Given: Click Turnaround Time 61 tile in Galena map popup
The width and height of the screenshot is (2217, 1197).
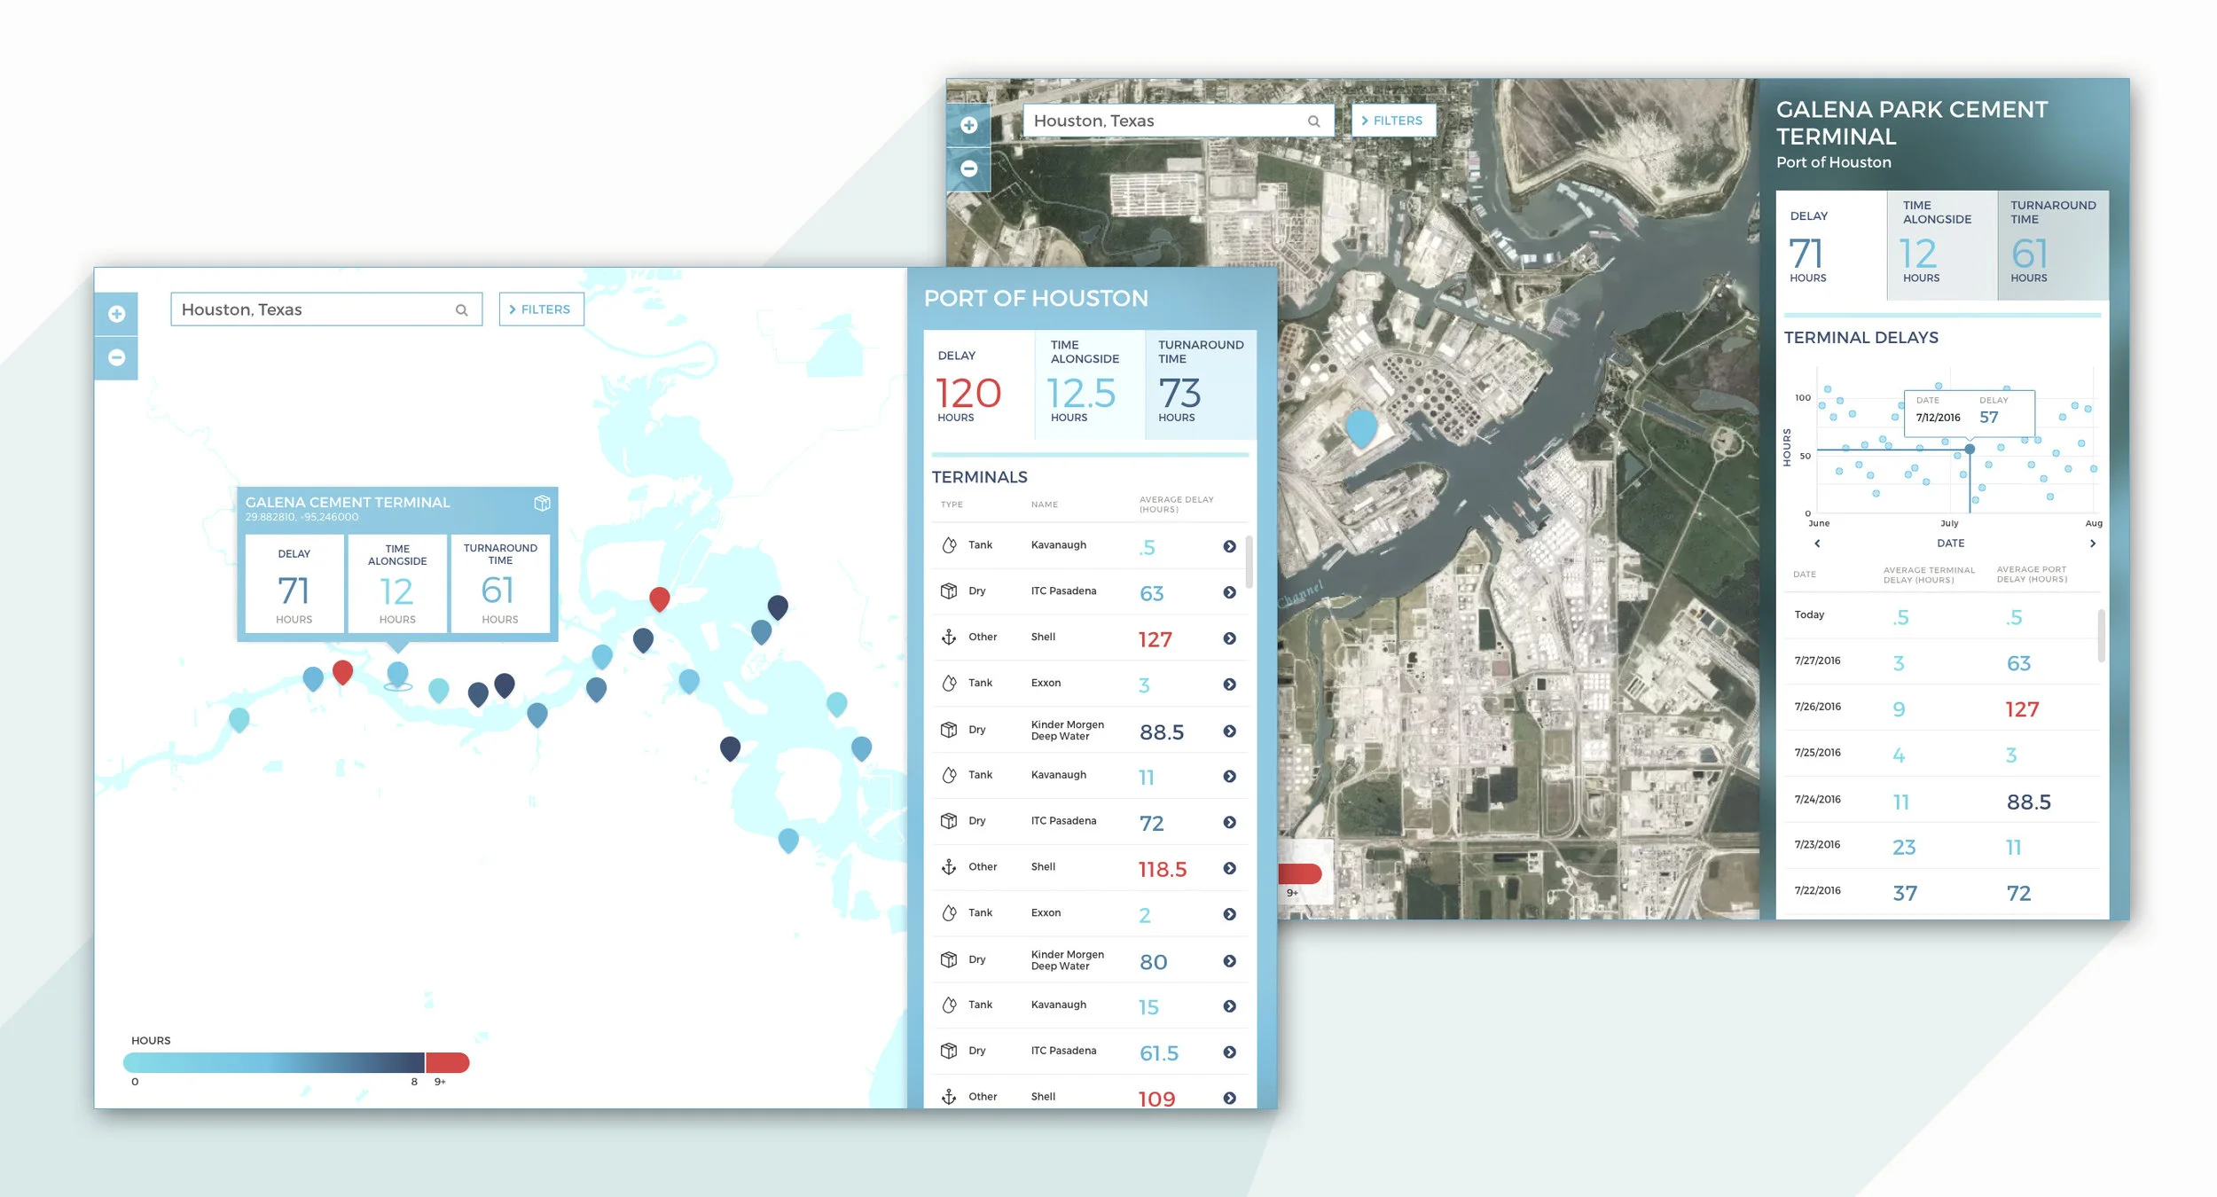Looking at the screenshot, I should (x=500, y=583).
